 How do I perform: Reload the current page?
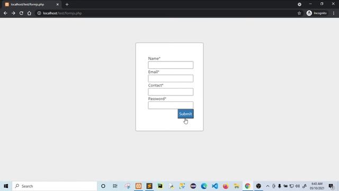click(x=21, y=13)
